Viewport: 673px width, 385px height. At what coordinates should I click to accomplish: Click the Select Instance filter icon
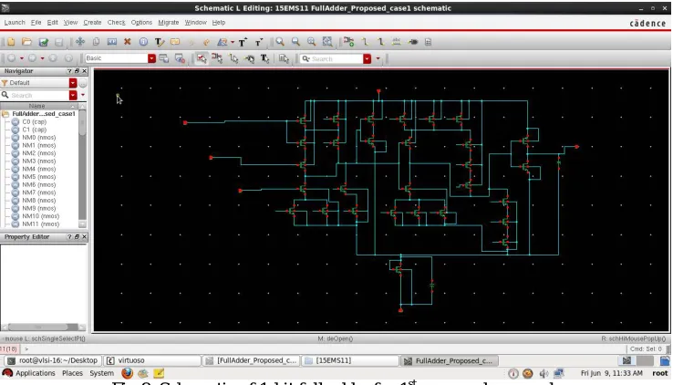[217, 58]
